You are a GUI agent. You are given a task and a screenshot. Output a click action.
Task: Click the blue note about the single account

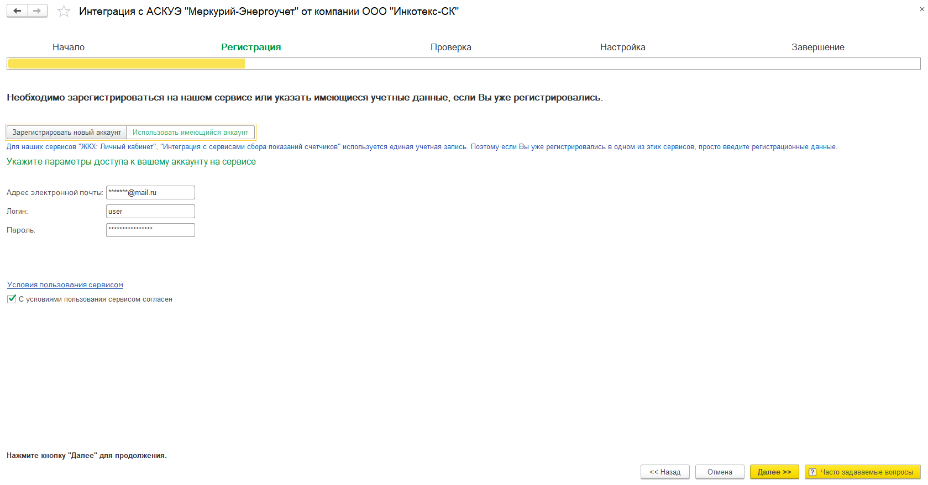pyautogui.click(x=422, y=147)
